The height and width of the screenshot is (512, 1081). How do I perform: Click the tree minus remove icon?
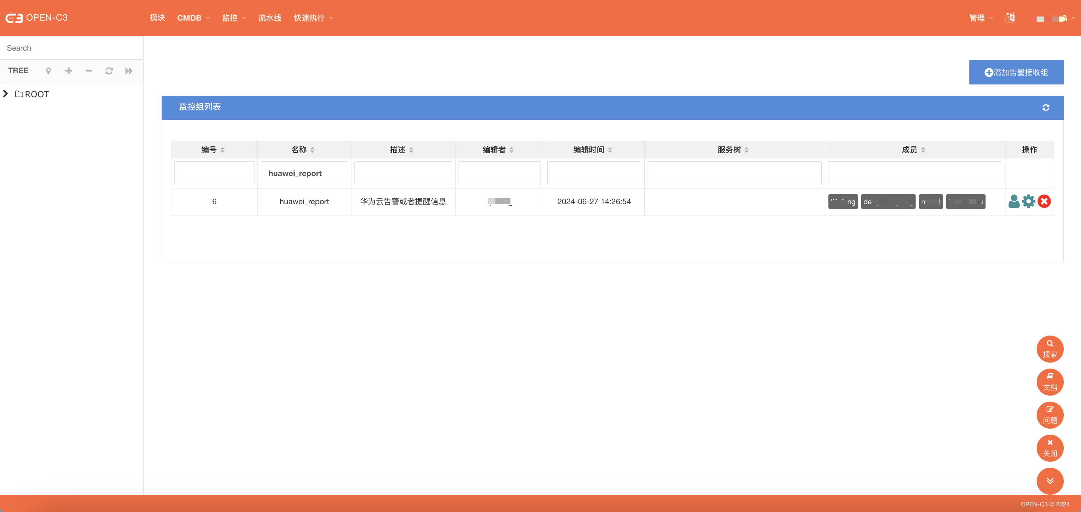coord(89,71)
